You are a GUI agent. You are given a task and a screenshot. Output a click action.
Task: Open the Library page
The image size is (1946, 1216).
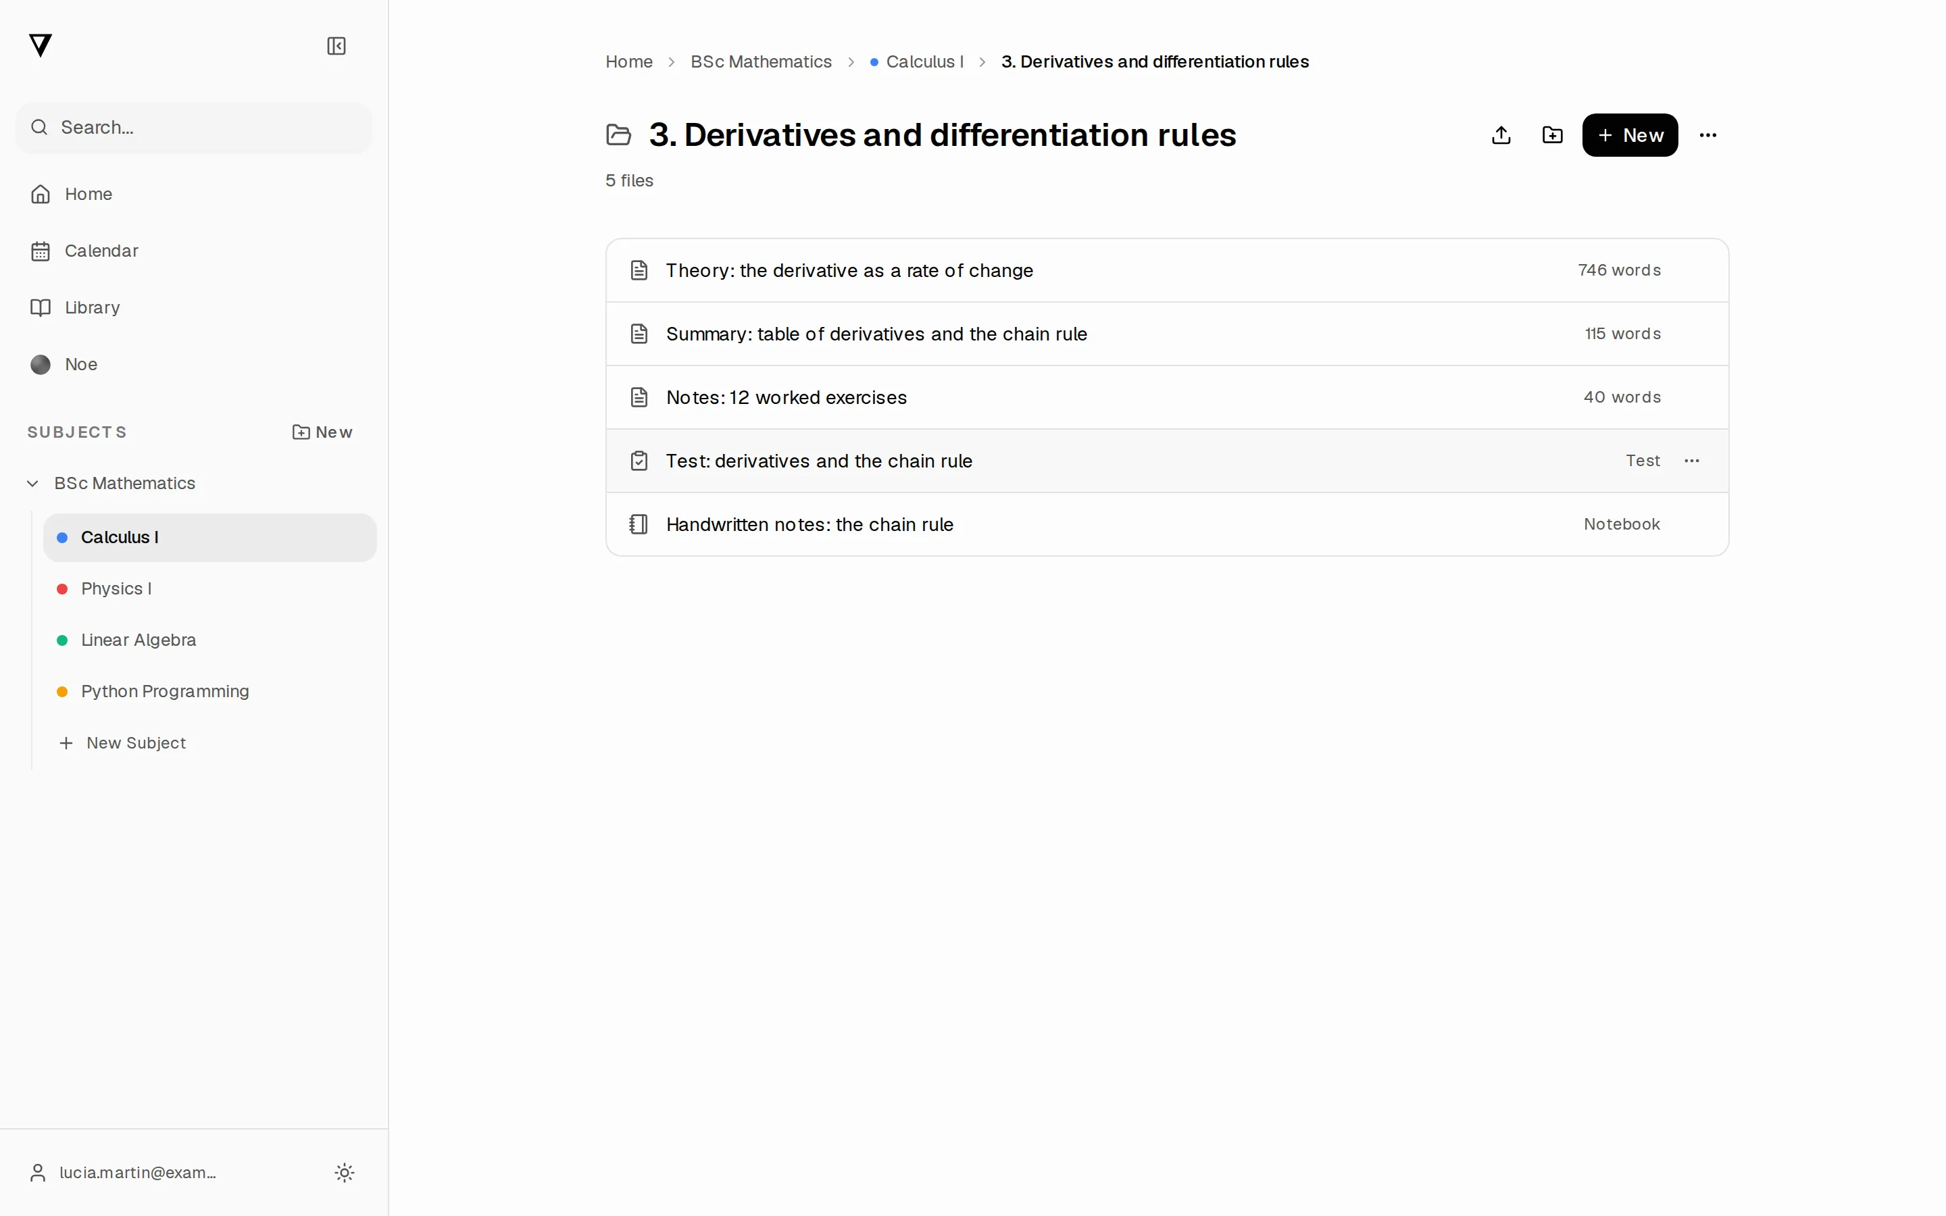[194, 307]
